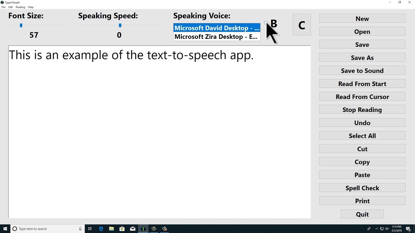Click the Copy button
415x233 pixels.
pos(362,161)
